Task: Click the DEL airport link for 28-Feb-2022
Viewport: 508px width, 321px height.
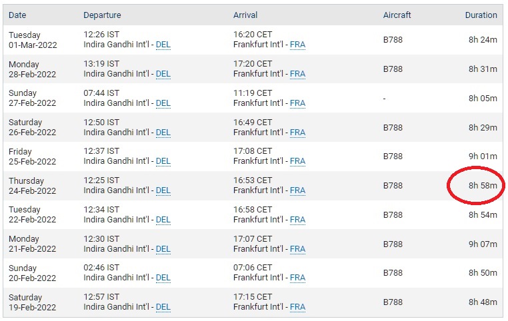Action: (x=163, y=74)
